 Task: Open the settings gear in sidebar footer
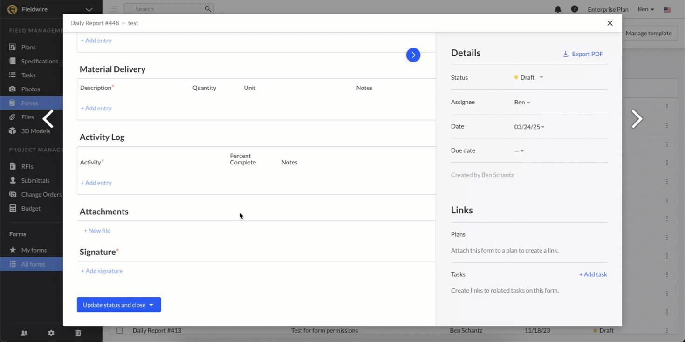tap(51, 333)
